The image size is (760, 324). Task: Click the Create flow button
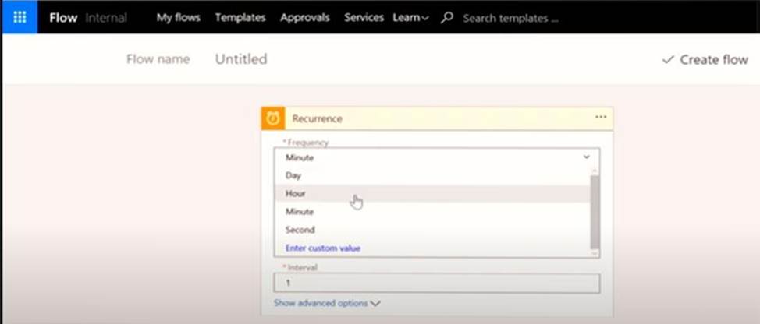tap(705, 59)
